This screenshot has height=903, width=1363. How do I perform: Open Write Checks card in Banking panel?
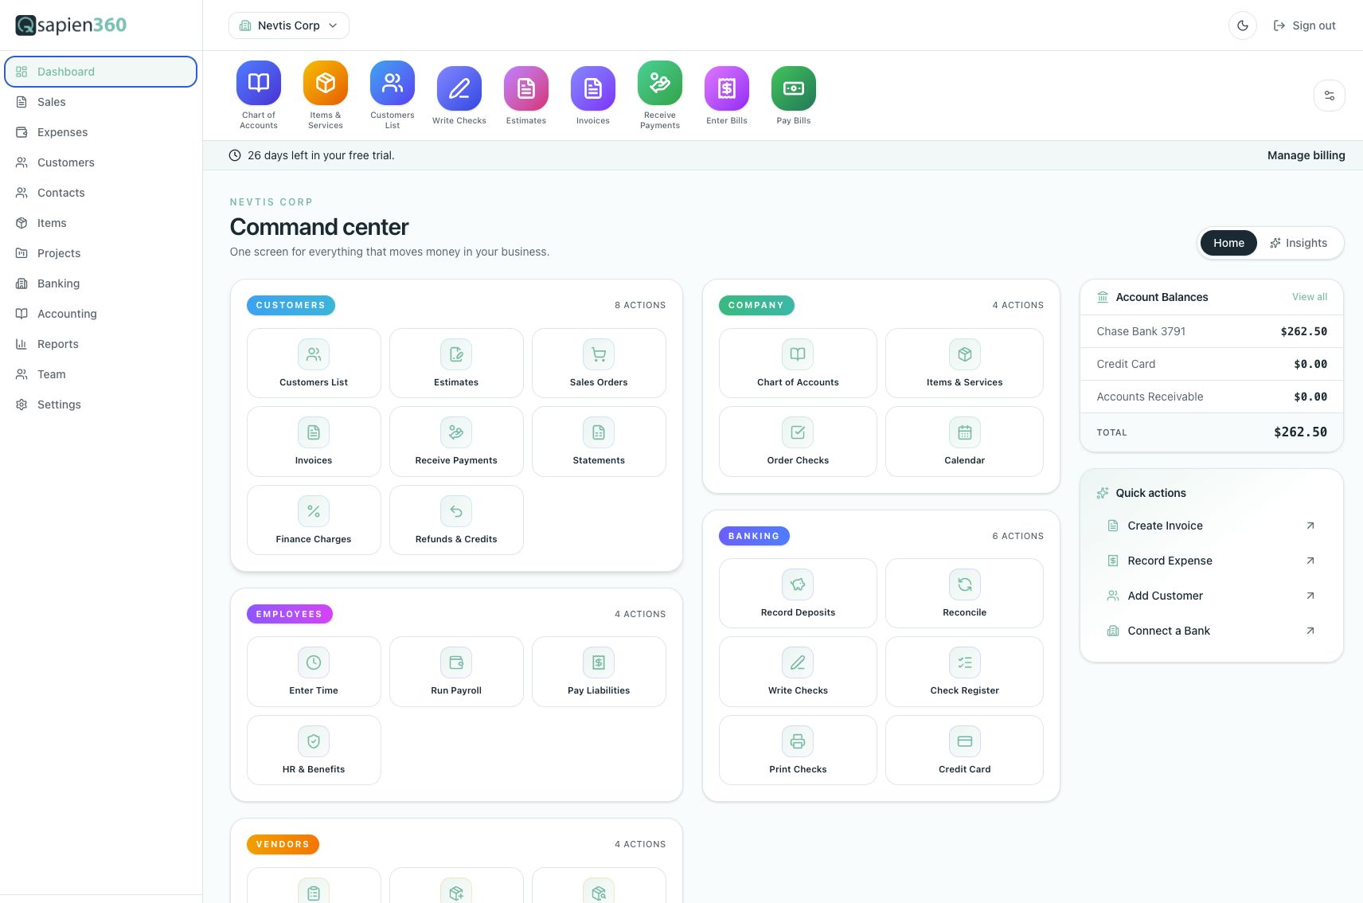pyautogui.click(x=798, y=671)
